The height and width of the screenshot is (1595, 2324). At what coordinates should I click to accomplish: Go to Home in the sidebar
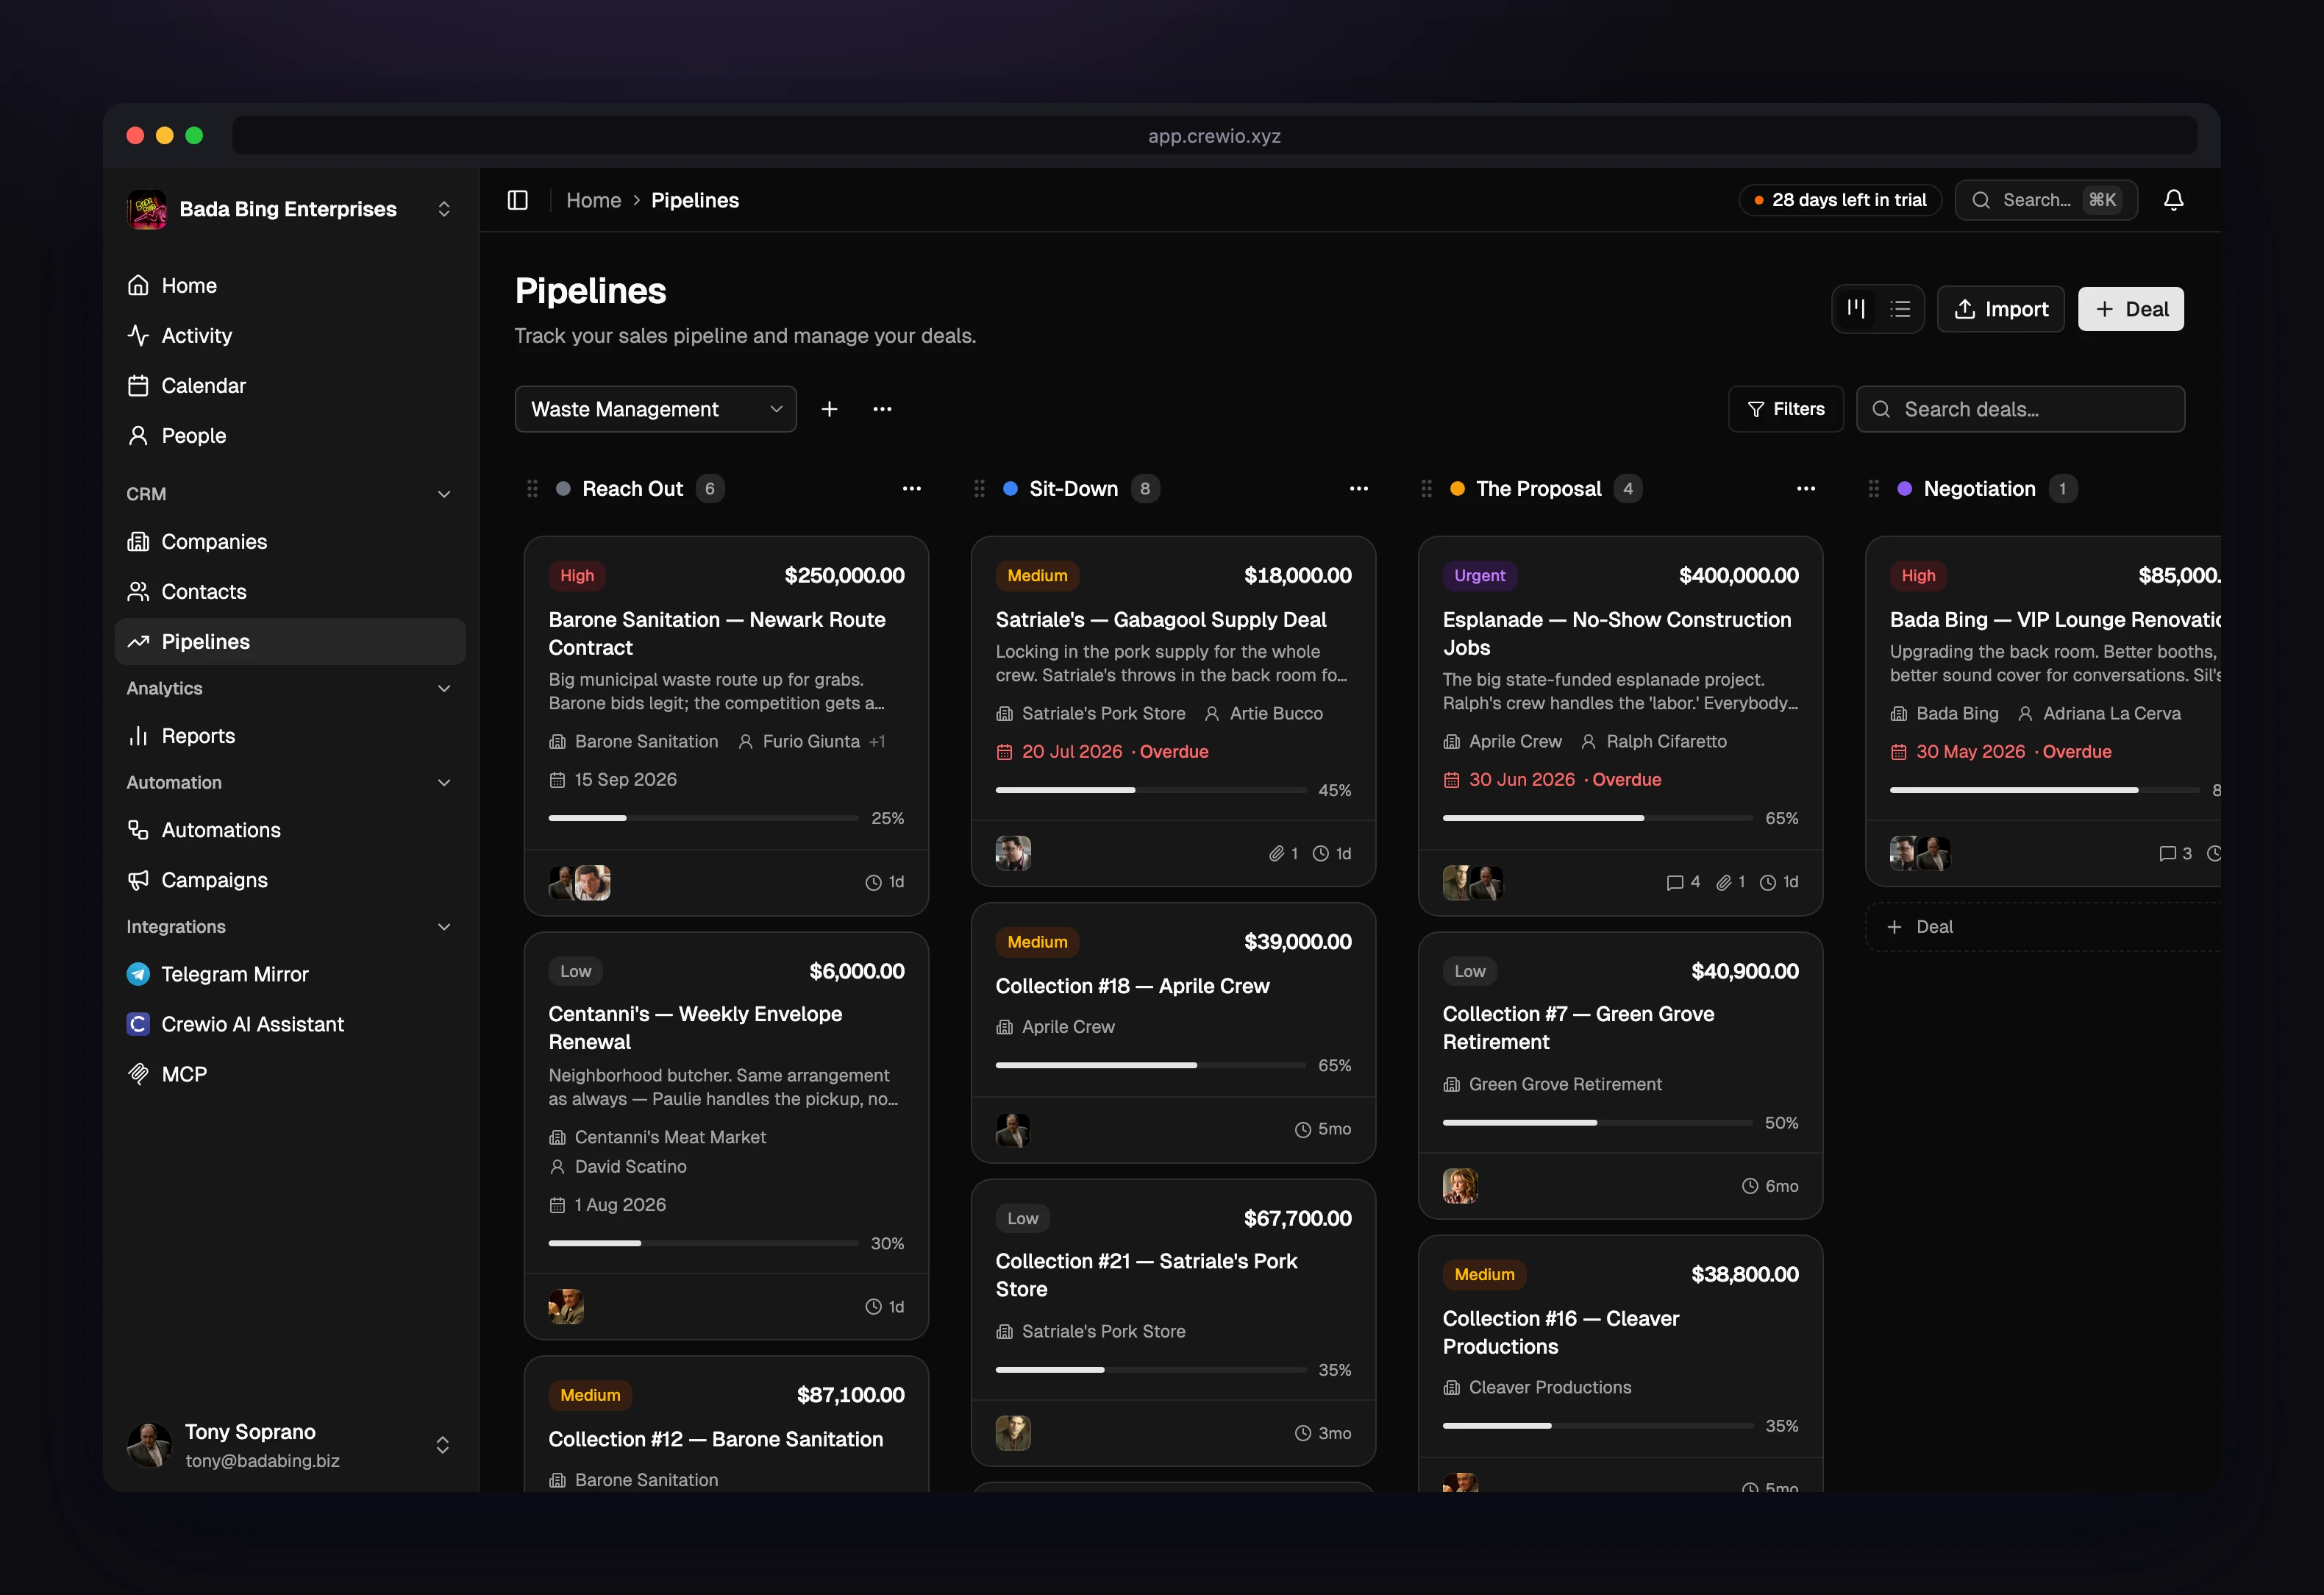point(290,285)
